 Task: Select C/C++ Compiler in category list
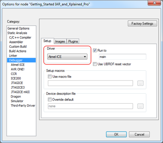(20, 38)
